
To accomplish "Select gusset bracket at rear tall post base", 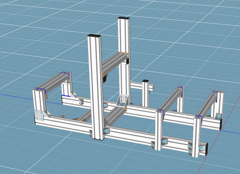I will click(x=122, y=101).
